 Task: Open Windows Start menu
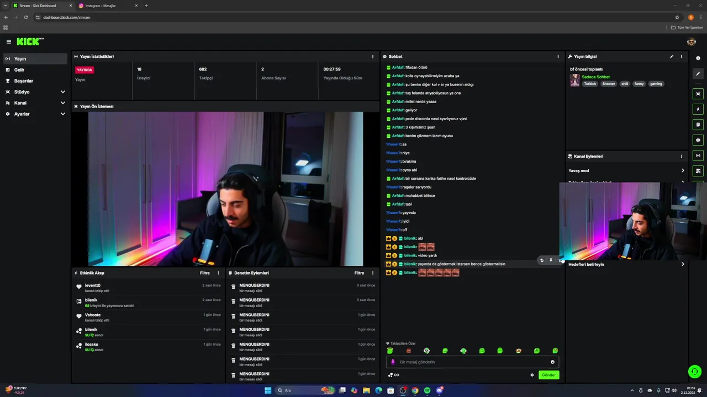coord(268,390)
